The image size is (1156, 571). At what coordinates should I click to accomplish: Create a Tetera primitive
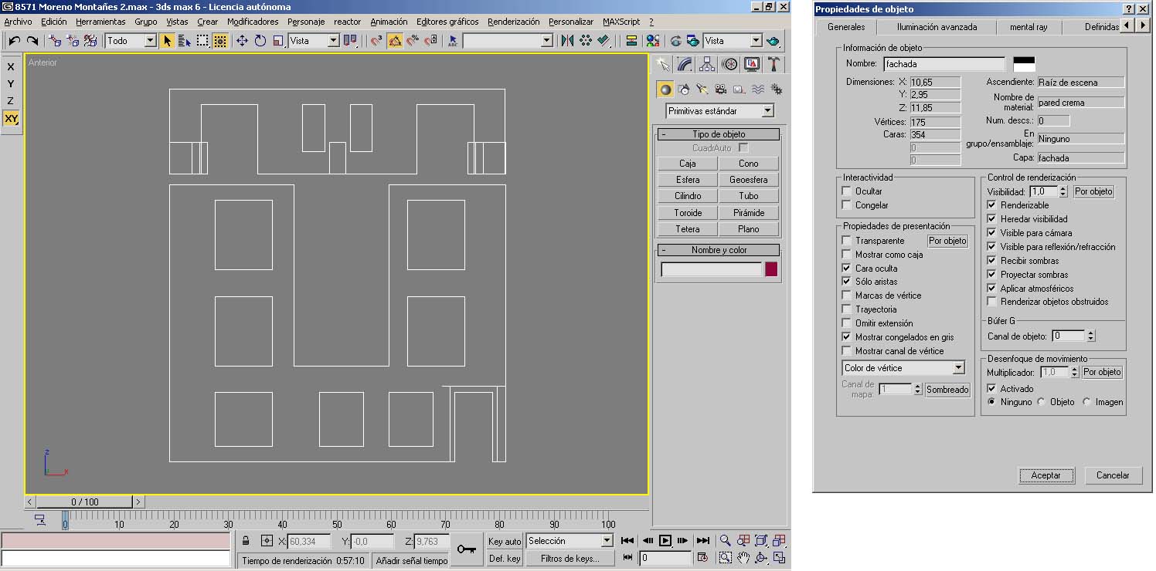tap(688, 229)
